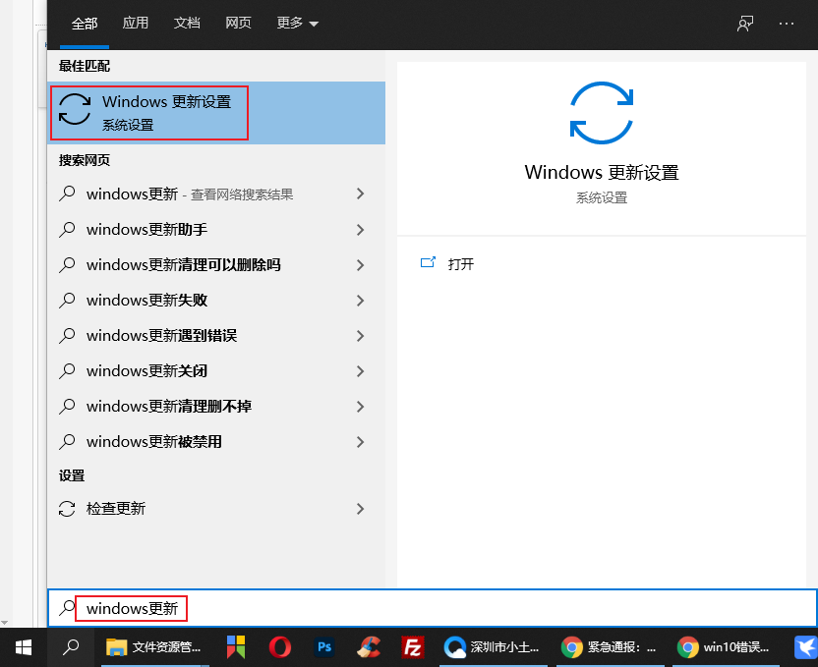Select the 网页 filter tab

click(x=238, y=24)
